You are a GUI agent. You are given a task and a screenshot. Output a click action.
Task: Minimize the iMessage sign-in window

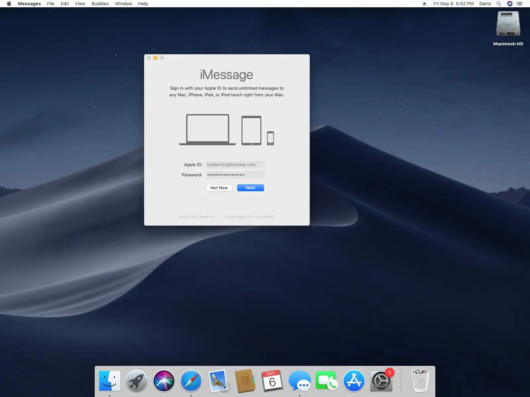tap(155, 58)
